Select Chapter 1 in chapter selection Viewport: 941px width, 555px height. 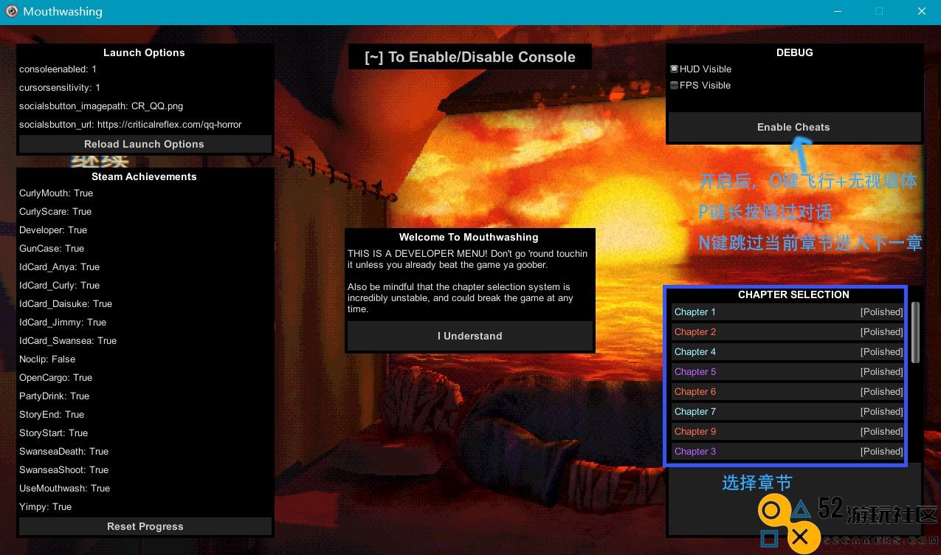point(788,312)
